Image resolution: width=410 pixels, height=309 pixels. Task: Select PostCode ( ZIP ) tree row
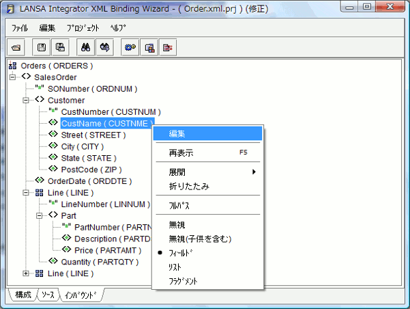point(91,170)
